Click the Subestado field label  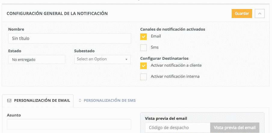tap(84, 51)
